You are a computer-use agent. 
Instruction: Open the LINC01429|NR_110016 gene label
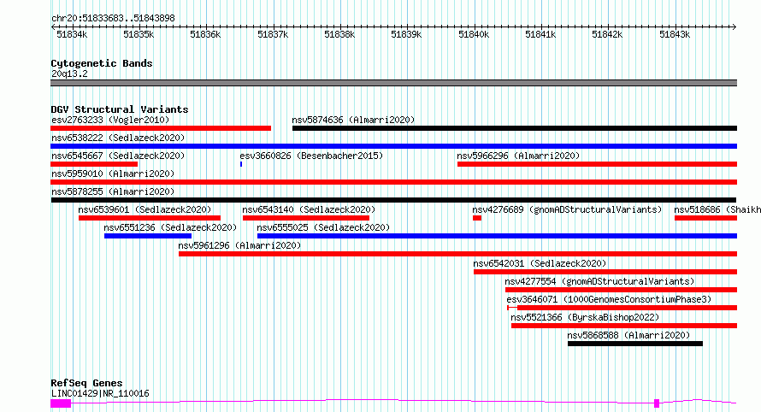[100, 393]
